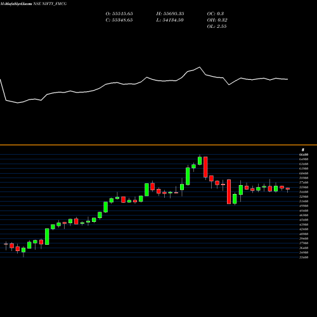Select the close value C: 55348.65
317x317 pixels.
119,20
